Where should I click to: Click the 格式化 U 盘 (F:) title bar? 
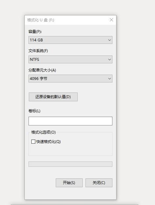41,20
